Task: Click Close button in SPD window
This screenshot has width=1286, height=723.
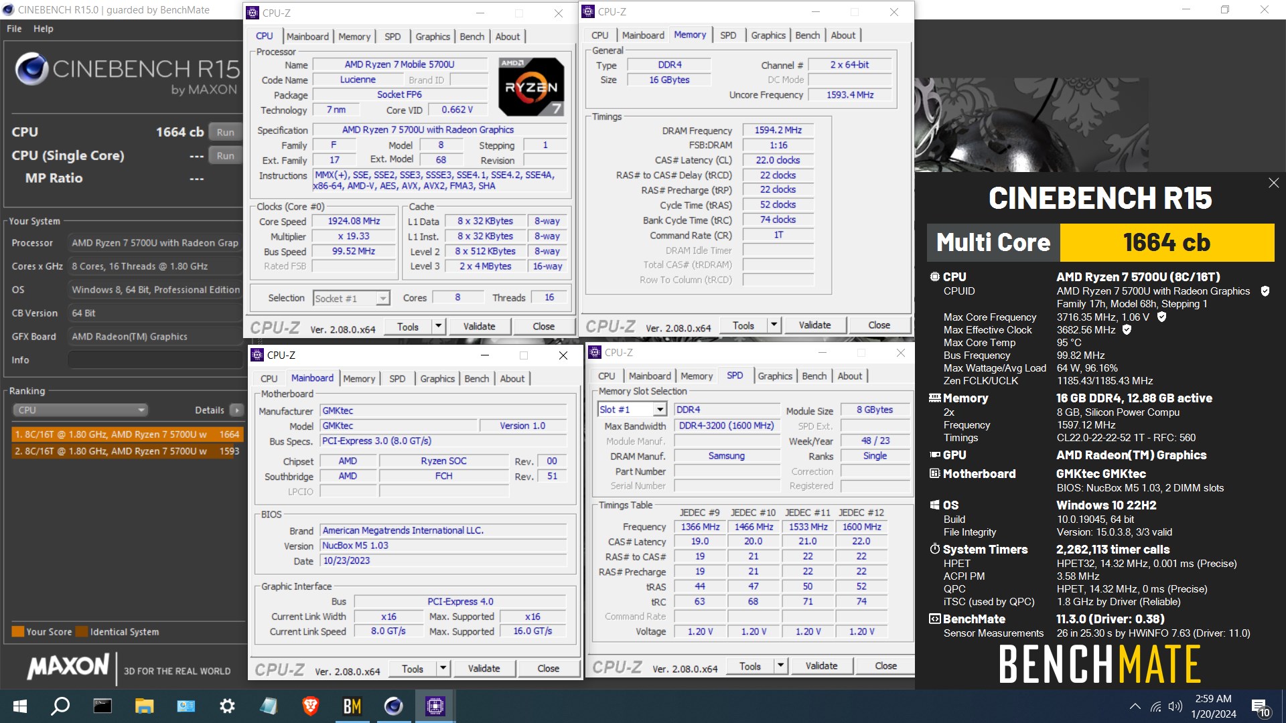Action: tap(885, 666)
